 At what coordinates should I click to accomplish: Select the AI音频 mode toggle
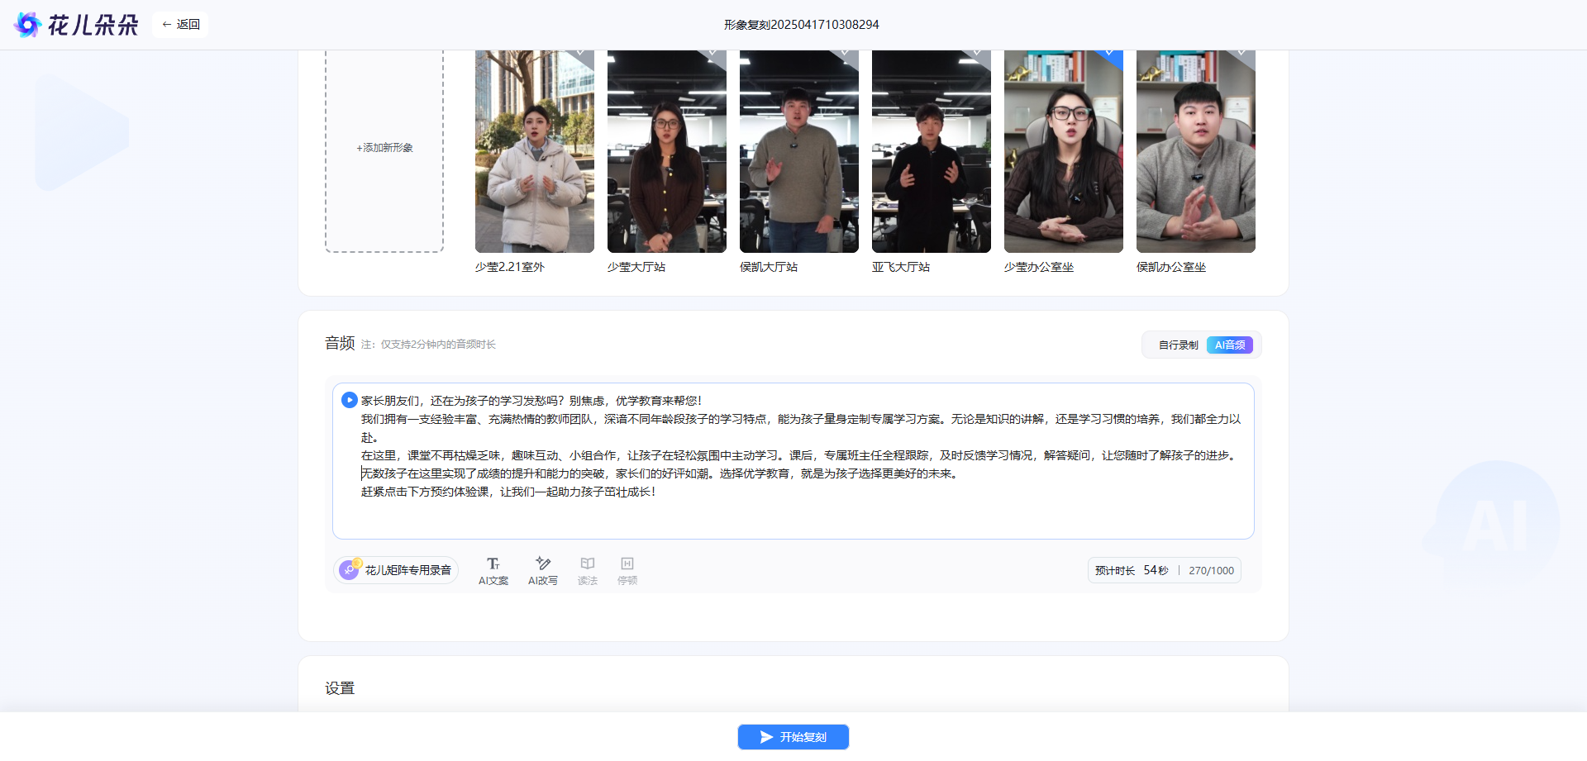click(1229, 345)
